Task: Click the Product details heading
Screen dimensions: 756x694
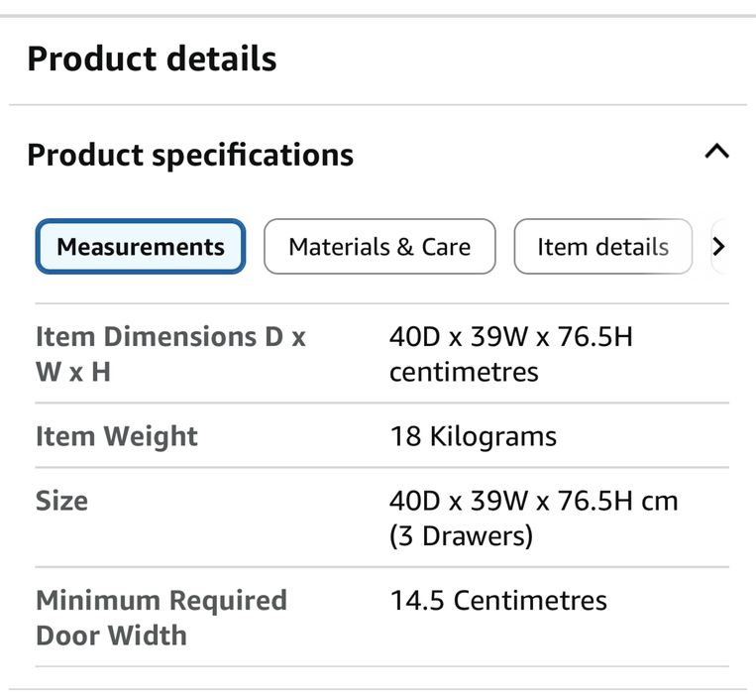Action: (152, 58)
